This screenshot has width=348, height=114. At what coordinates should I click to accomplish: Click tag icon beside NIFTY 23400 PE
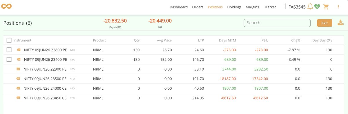(x=19, y=60)
